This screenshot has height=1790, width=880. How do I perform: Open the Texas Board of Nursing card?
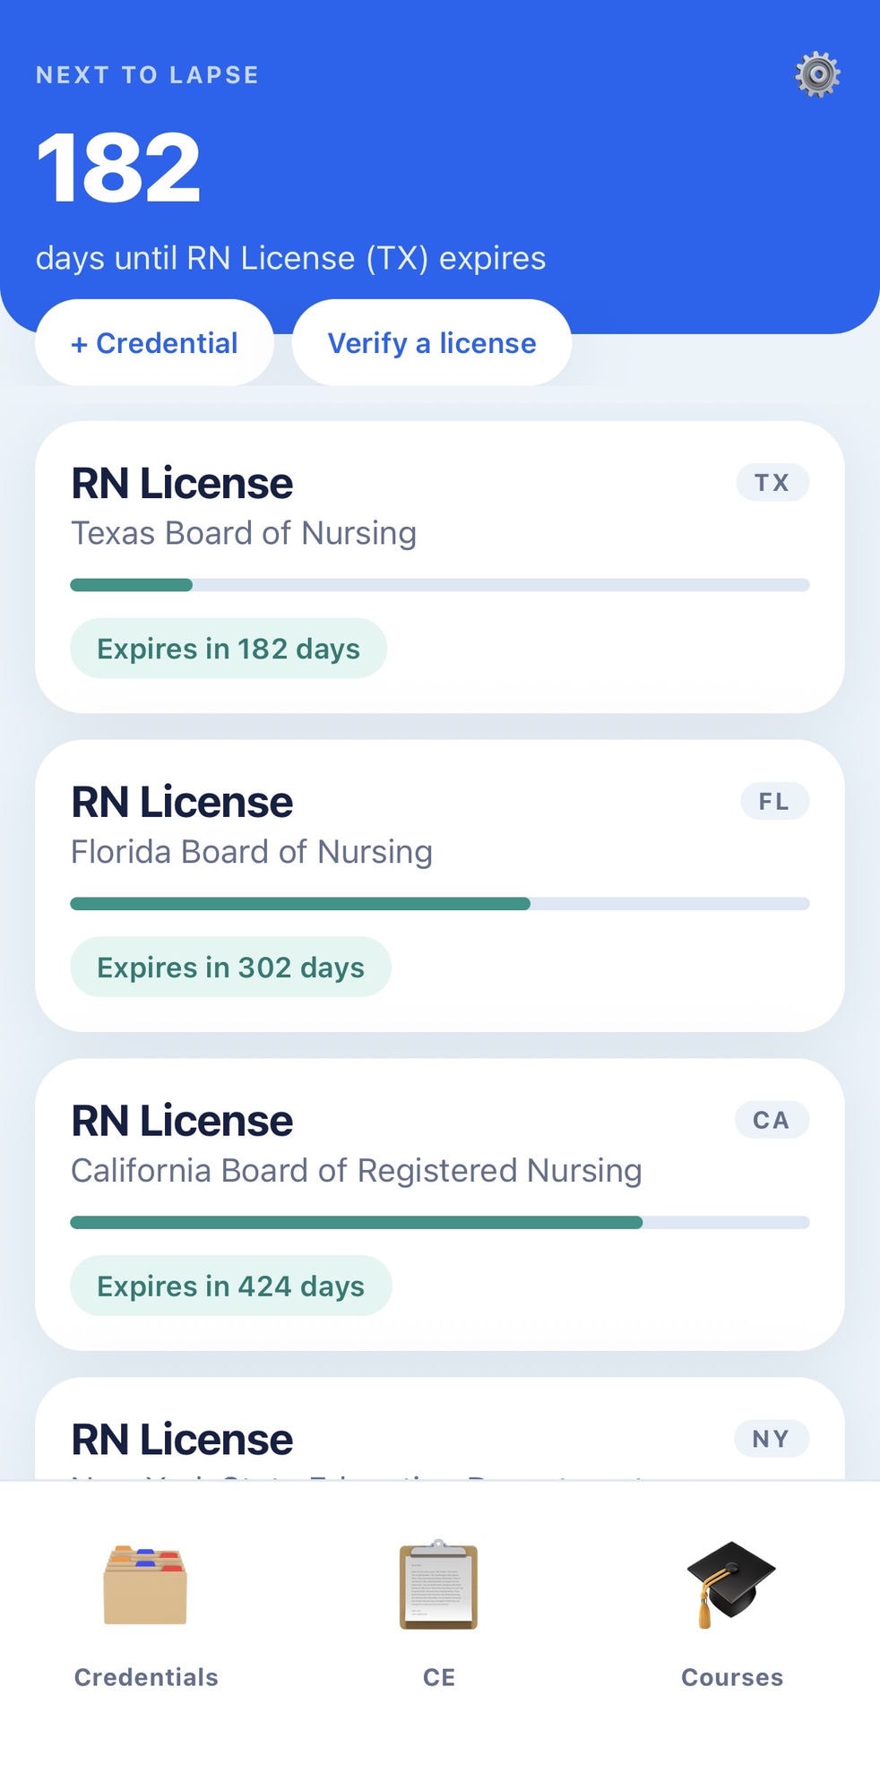pyautogui.click(x=440, y=567)
